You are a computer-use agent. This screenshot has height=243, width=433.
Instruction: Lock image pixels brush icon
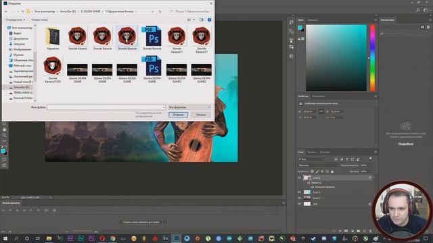coord(317,171)
